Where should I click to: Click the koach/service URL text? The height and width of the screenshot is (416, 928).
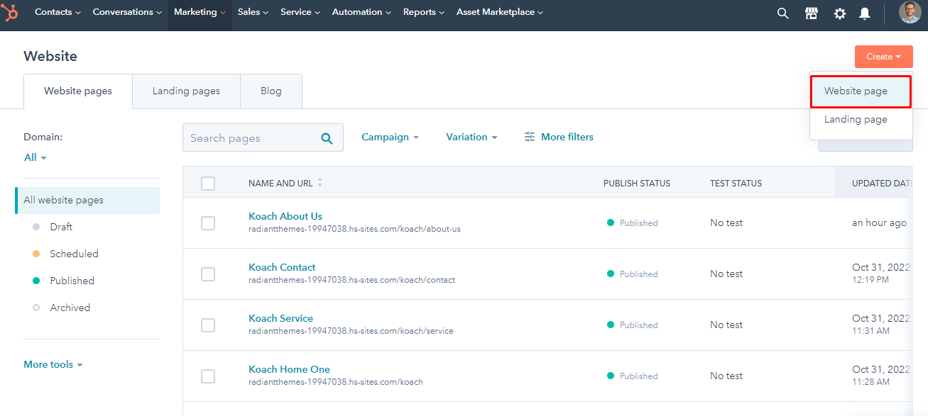(351, 331)
